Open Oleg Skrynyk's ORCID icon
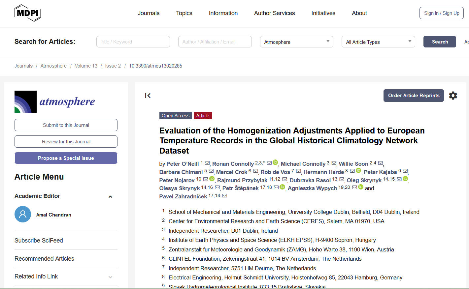Viewport: 469px width, 289px height. click(405, 179)
